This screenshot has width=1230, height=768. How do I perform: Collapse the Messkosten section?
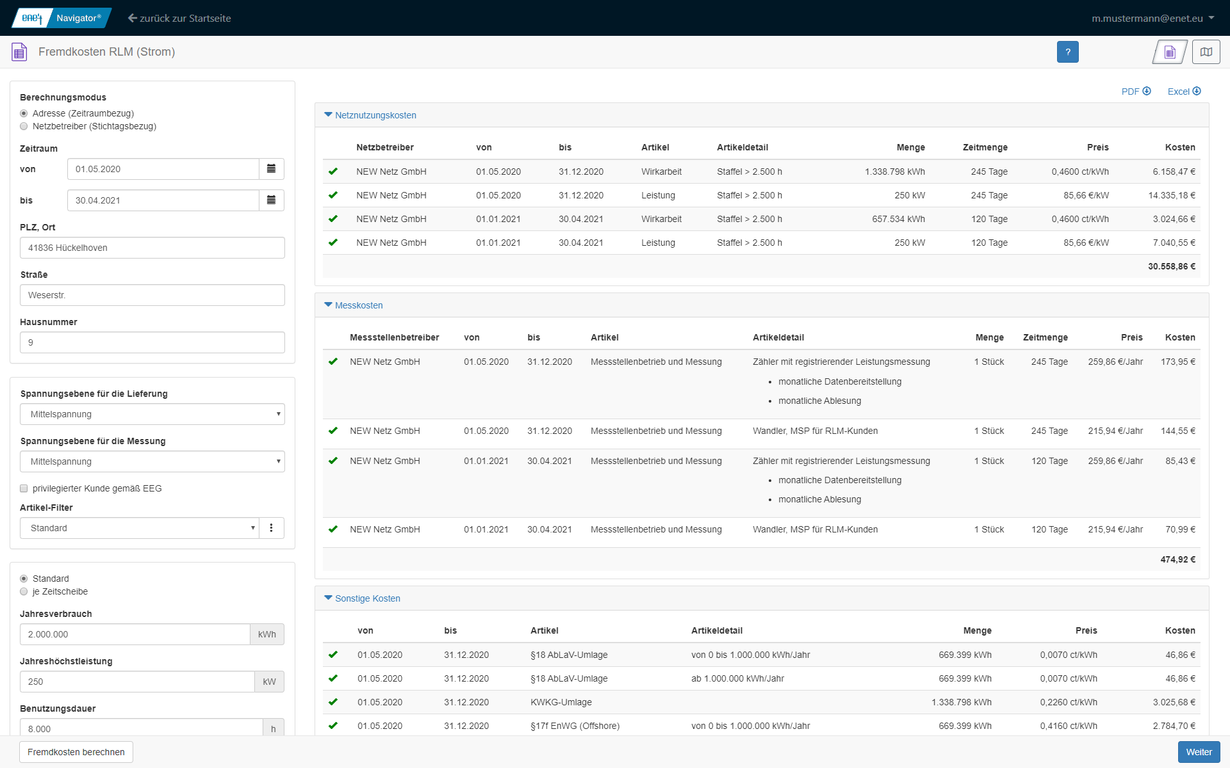coord(358,305)
